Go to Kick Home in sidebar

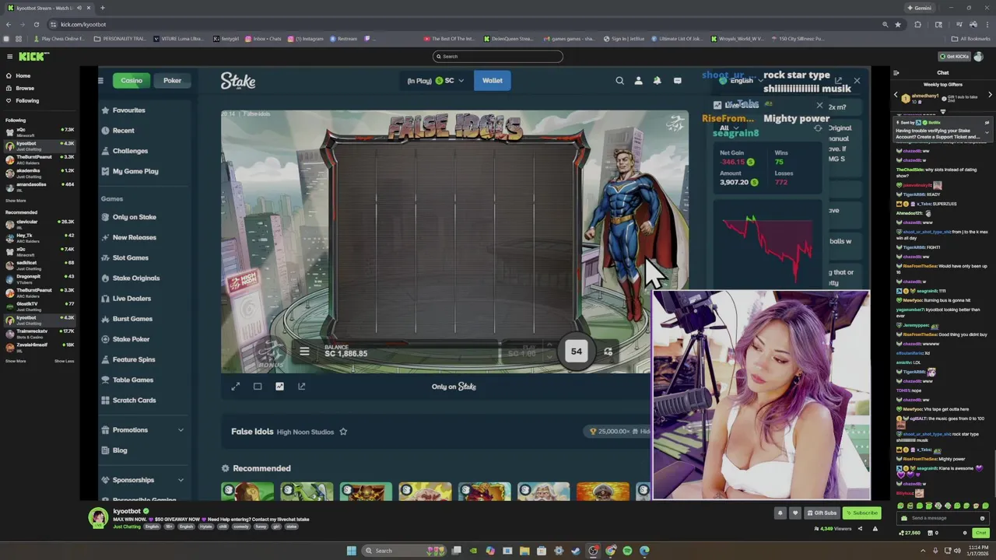(x=18, y=75)
